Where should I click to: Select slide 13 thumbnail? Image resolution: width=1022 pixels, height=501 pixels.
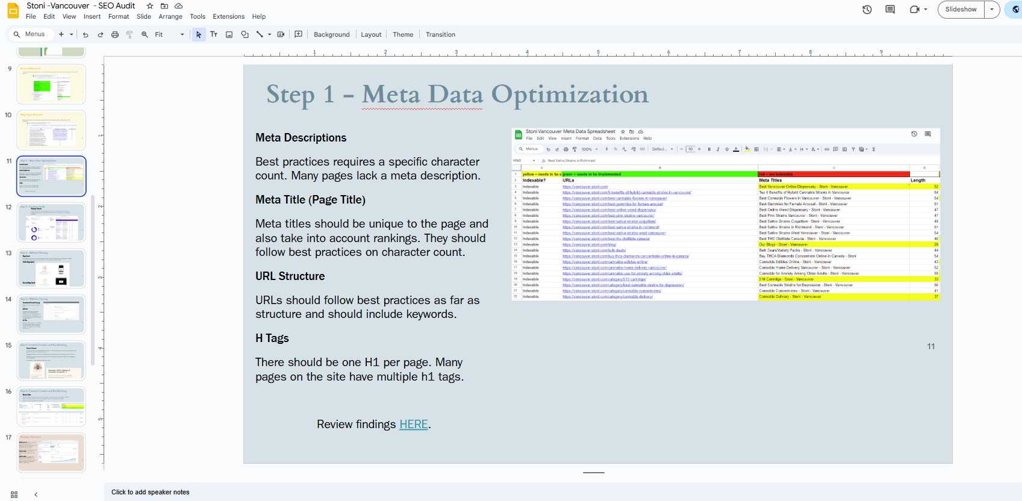click(51, 269)
